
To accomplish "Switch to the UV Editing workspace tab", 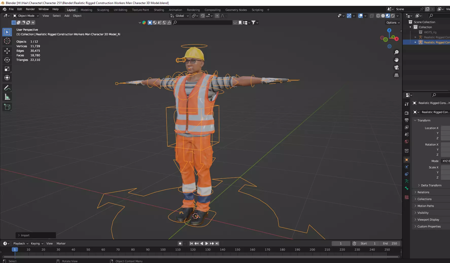I will click(x=120, y=10).
